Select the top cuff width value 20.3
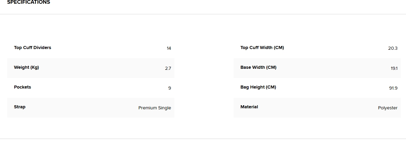Screen dimensions: 406x141 coord(393,48)
